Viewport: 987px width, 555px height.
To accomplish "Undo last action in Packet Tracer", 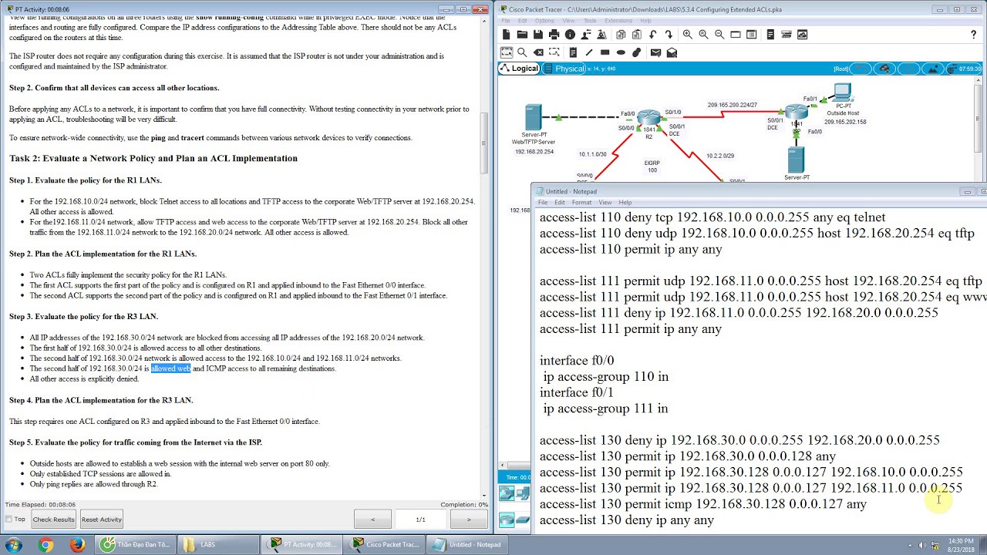I will coord(652,35).
